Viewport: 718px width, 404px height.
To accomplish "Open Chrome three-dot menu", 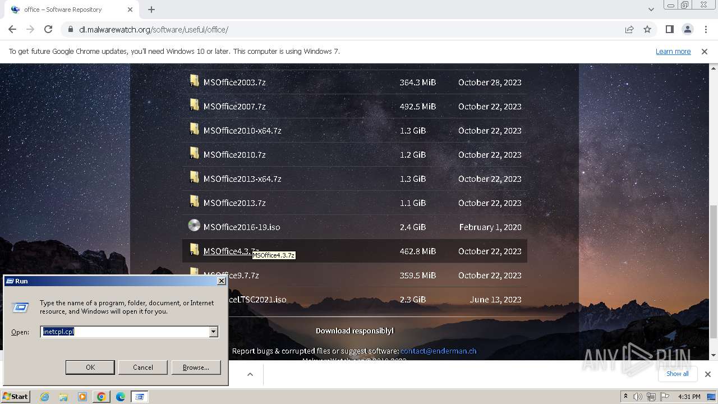I will point(705,29).
